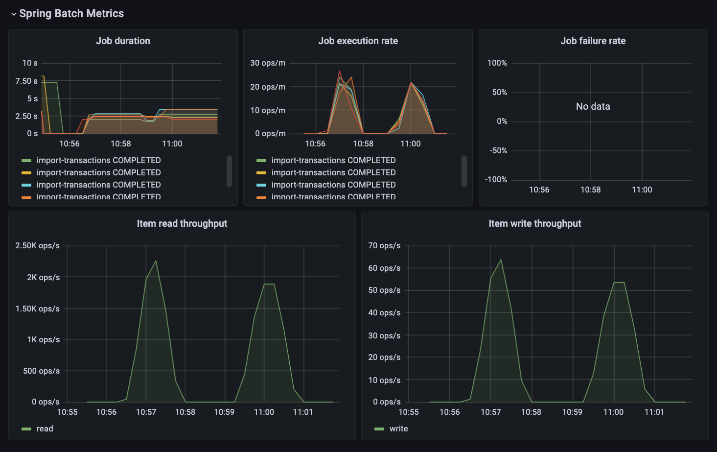Click green series swatch in Job execution rate legend

pos(261,161)
